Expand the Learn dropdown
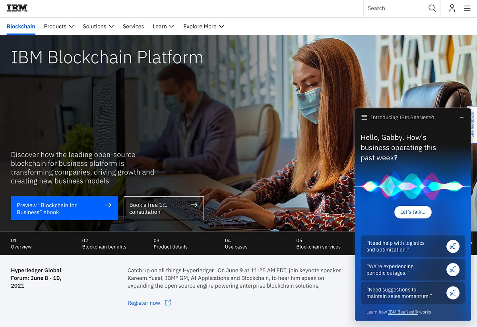This screenshot has width=477, height=327. 163,26
